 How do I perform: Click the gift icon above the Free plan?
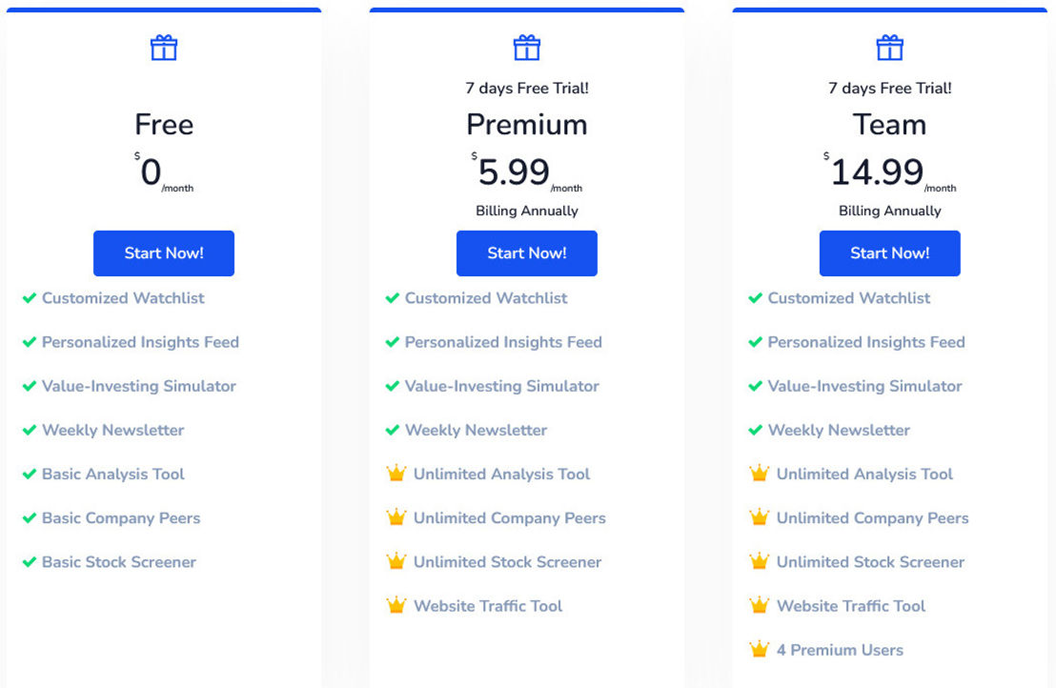pyautogui.click(x=164, y=48)
